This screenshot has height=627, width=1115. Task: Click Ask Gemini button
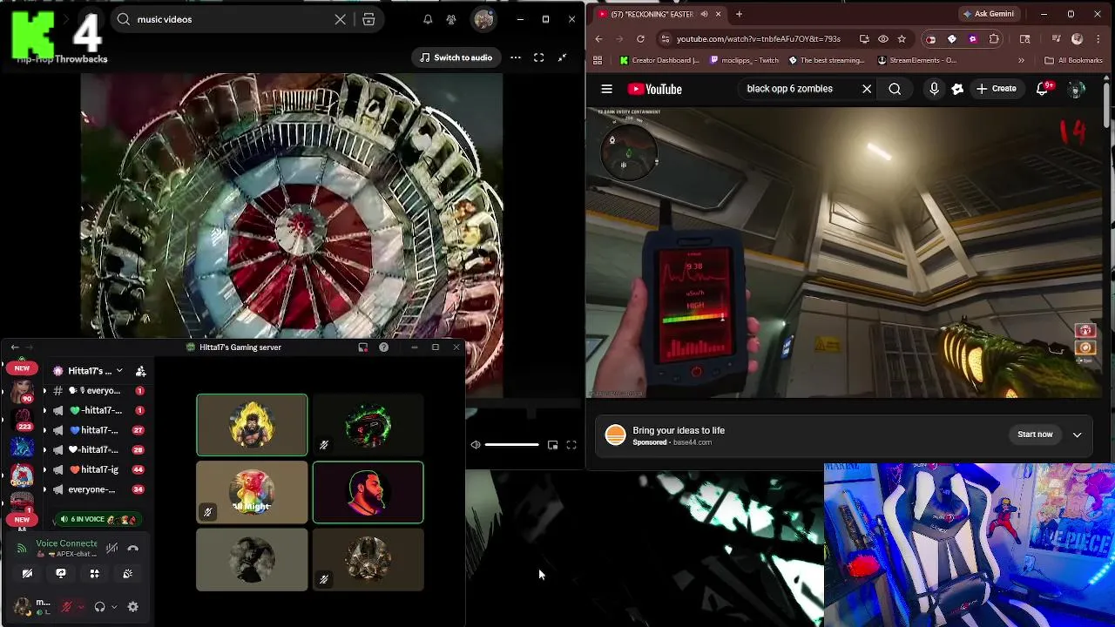[989, 14]
